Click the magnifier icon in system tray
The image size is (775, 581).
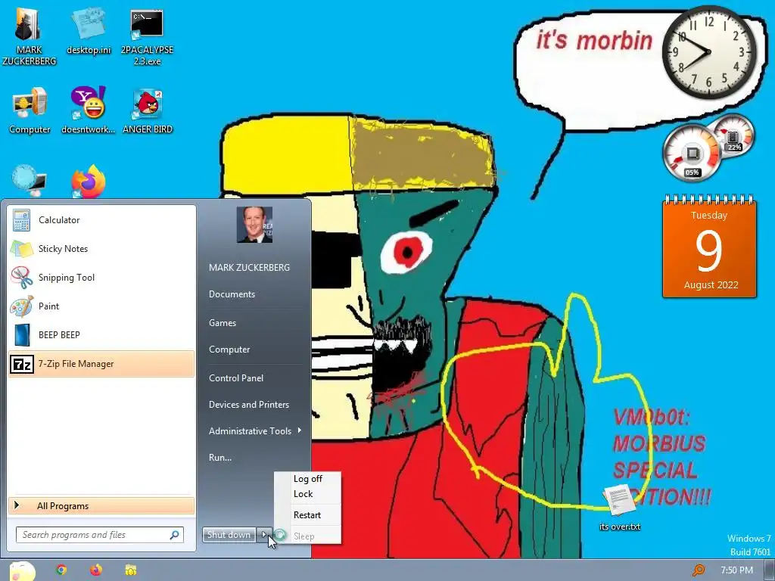pos(699,570)
